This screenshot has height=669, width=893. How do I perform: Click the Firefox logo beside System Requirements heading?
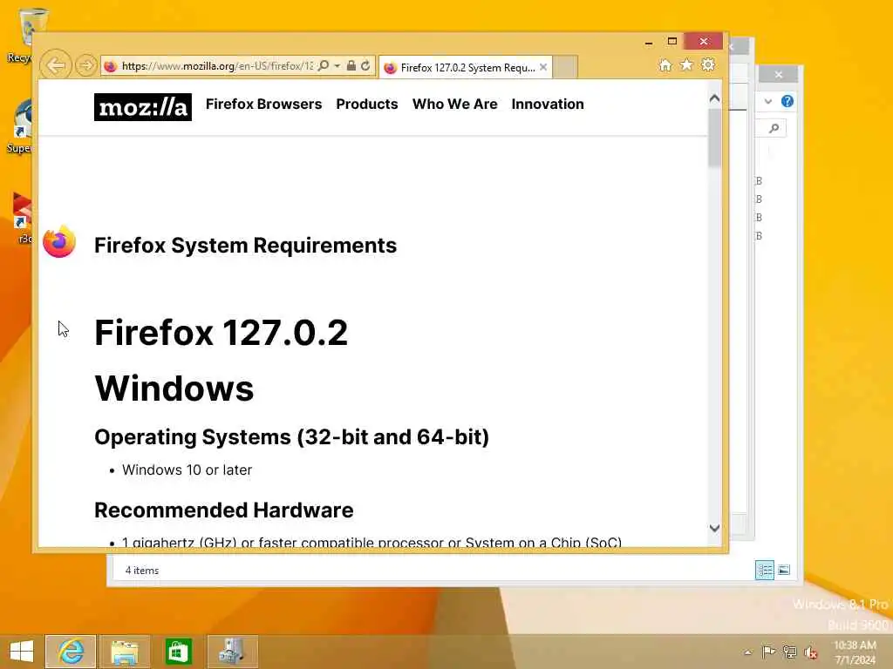tap(59, 242)
